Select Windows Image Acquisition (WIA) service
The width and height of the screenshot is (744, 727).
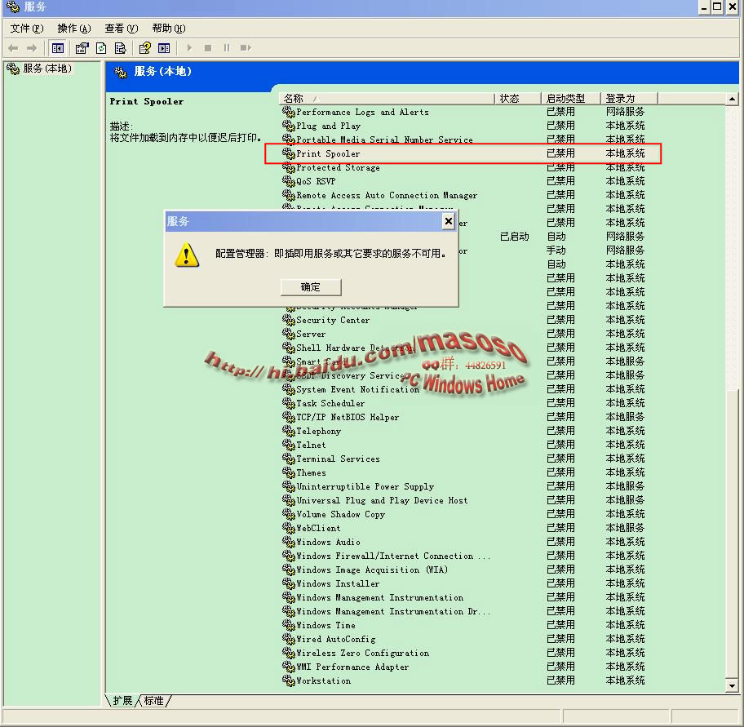click(x=372, y=570)
